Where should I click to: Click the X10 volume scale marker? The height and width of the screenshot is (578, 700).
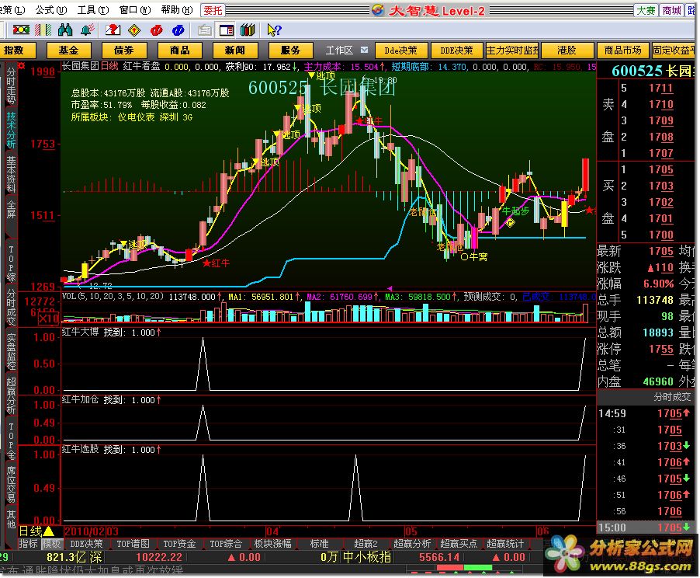pos(48,319)
